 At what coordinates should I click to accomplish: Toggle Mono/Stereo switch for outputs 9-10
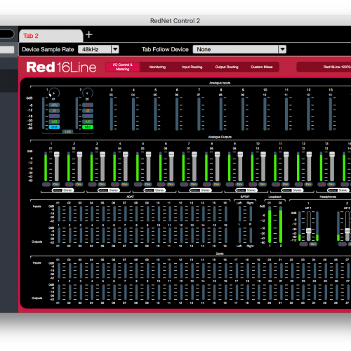click(246, 190)
